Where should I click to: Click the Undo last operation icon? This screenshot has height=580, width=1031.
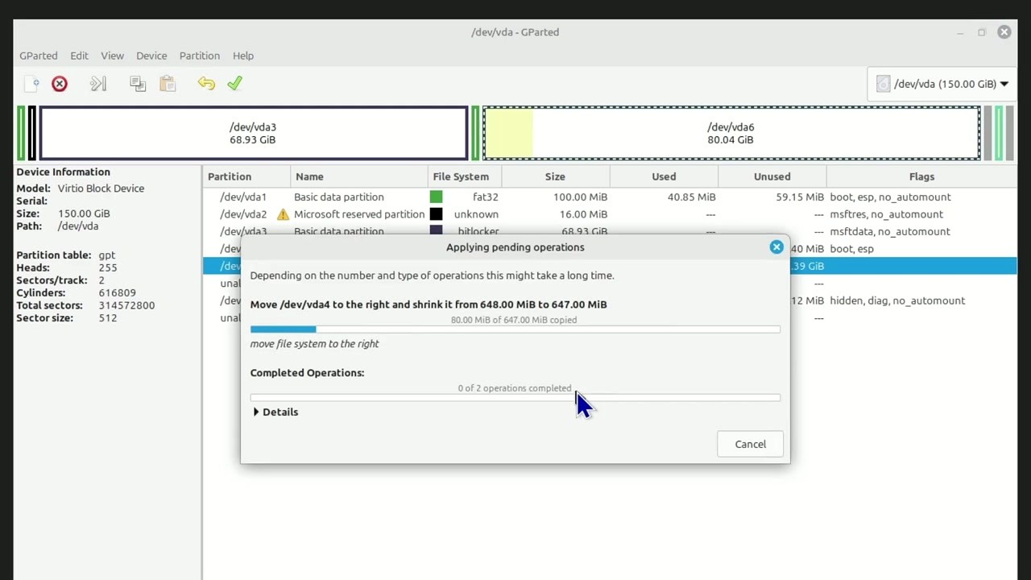coord(206,83)
